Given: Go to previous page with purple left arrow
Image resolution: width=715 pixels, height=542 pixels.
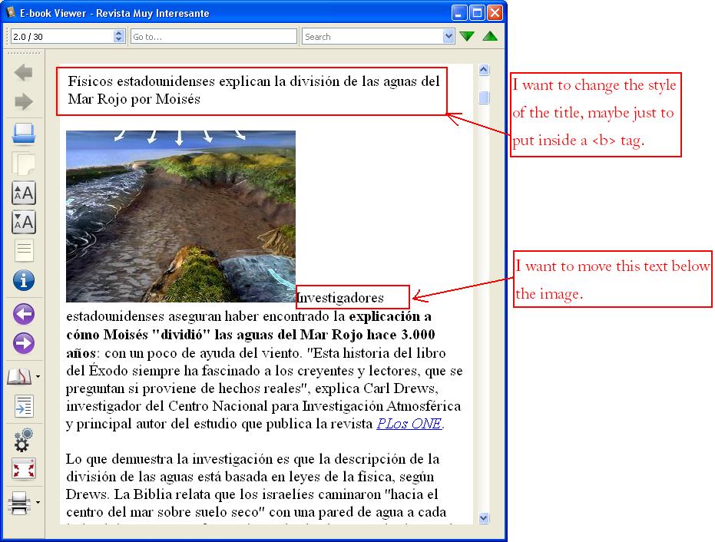Looking at the screenshot, I should 24,314.
